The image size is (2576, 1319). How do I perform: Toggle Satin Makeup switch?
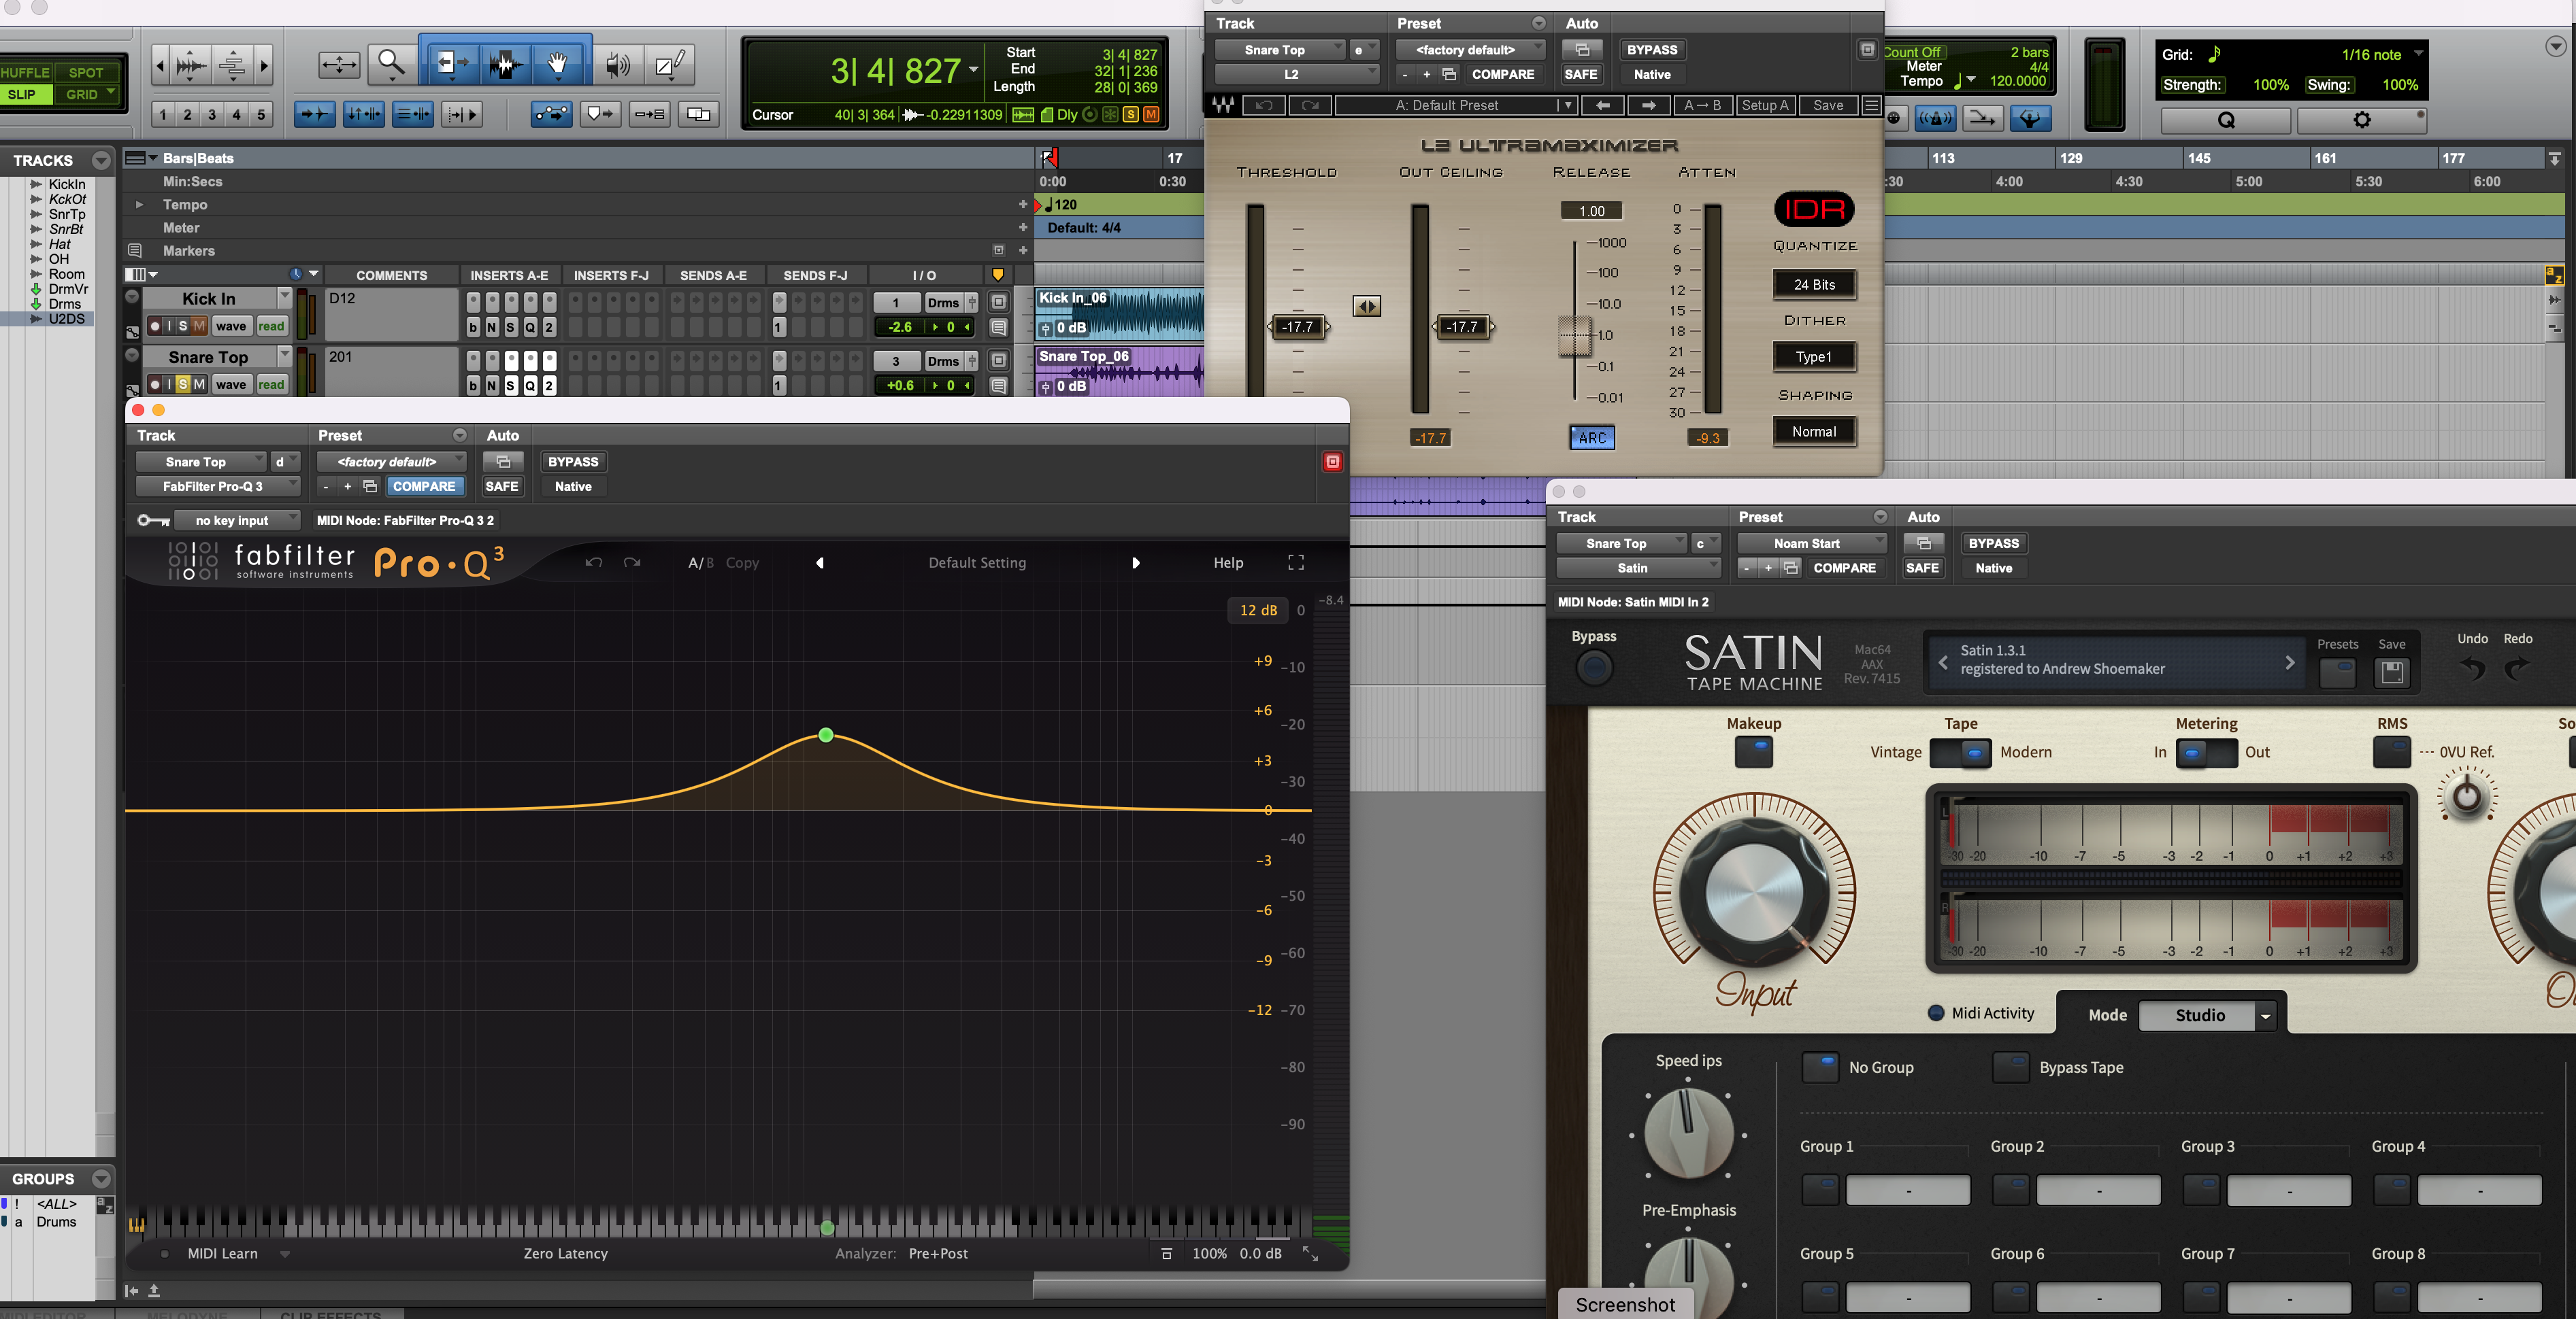click(1753, 751)
